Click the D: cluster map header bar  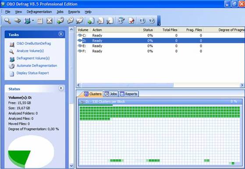coord(160,102)
